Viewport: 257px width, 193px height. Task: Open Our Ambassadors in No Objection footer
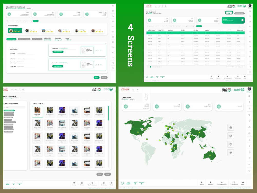(228, 77)
